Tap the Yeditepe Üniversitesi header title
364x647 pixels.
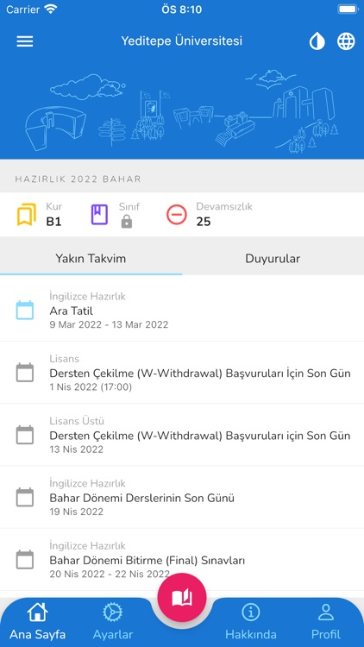click(182, 41)
